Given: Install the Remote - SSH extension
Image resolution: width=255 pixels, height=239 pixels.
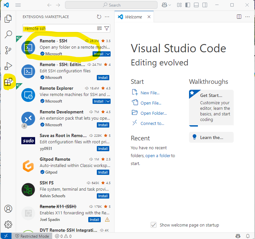Looking at the screenshot, I should 99,54.
